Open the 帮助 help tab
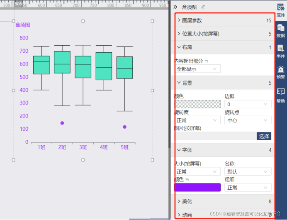 click(x=281, y=95)
